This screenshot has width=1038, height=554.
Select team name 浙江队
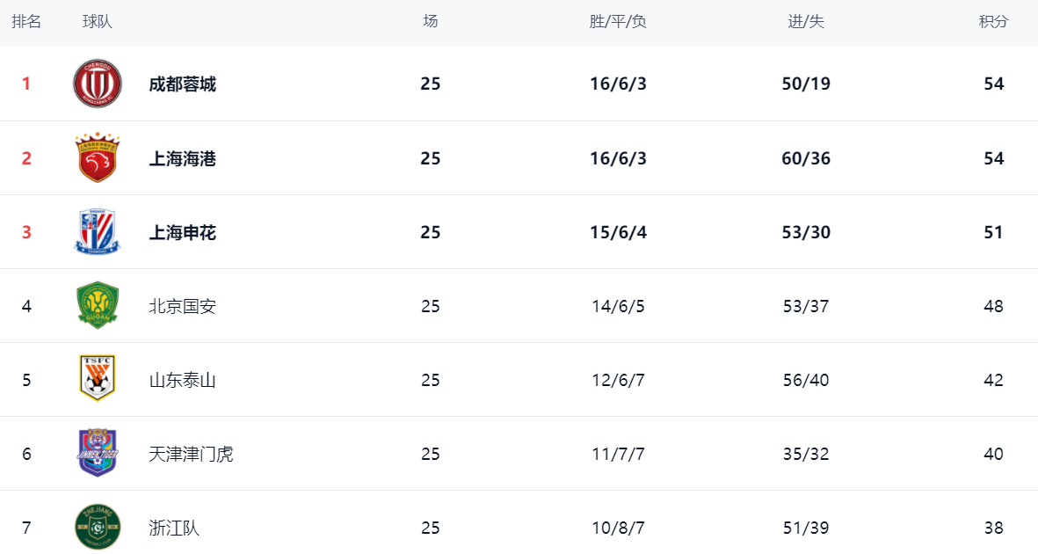click(x=173, y=528)
